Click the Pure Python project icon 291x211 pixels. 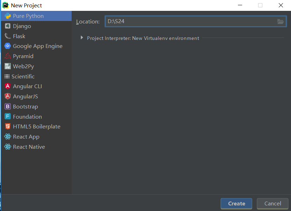[x=8, y=16]
